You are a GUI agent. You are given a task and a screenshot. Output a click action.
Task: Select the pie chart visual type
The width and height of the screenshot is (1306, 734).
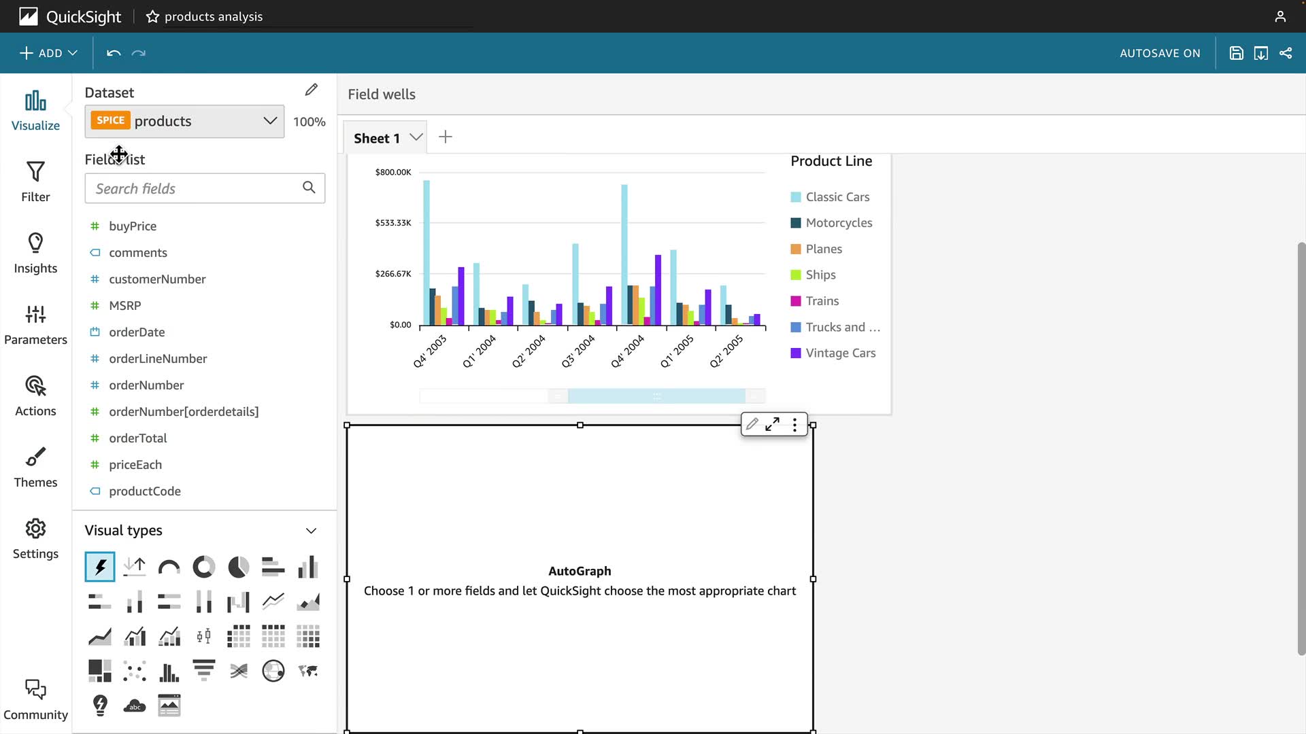tap(238, 567)
